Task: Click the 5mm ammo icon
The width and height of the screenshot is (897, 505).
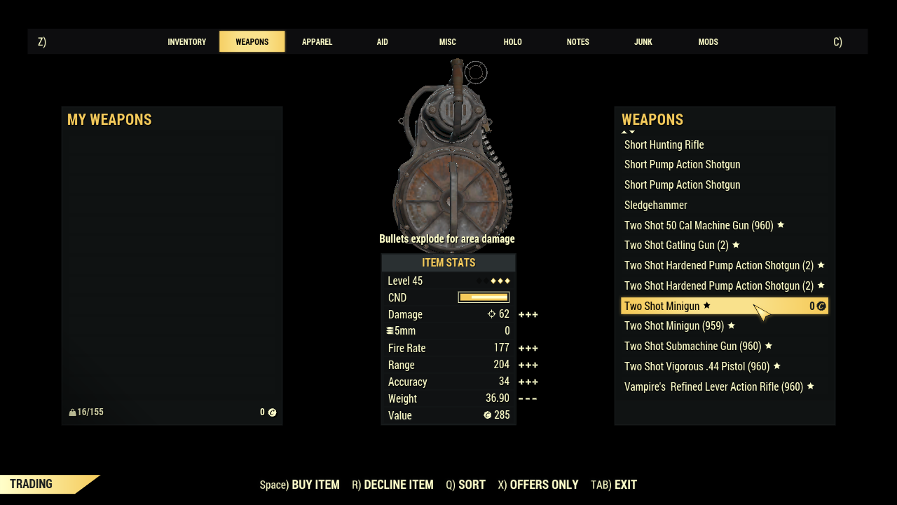Action: [x=390, y=331]
